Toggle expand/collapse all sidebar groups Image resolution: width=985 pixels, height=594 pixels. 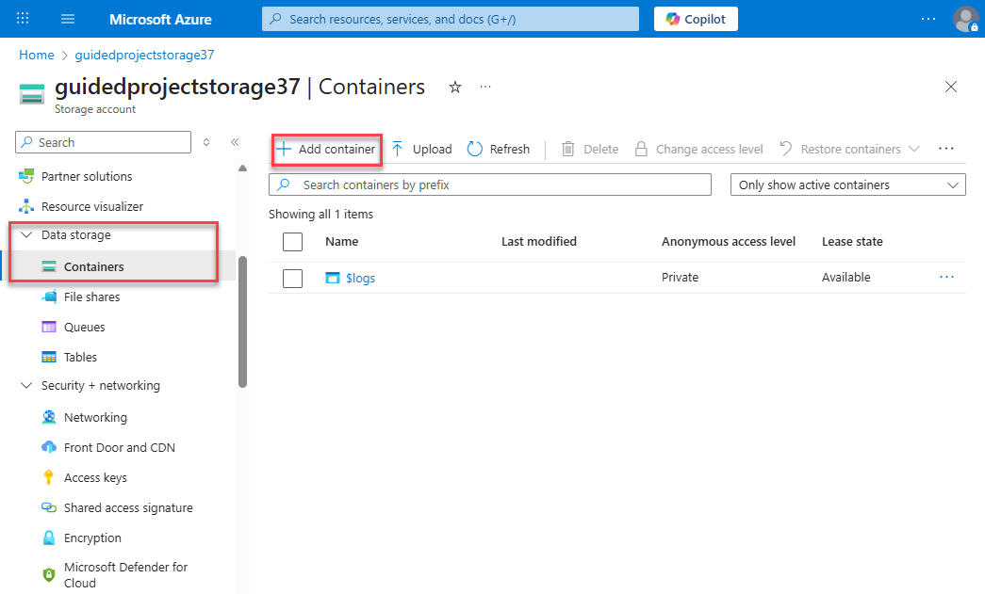(x=206, y=142)
